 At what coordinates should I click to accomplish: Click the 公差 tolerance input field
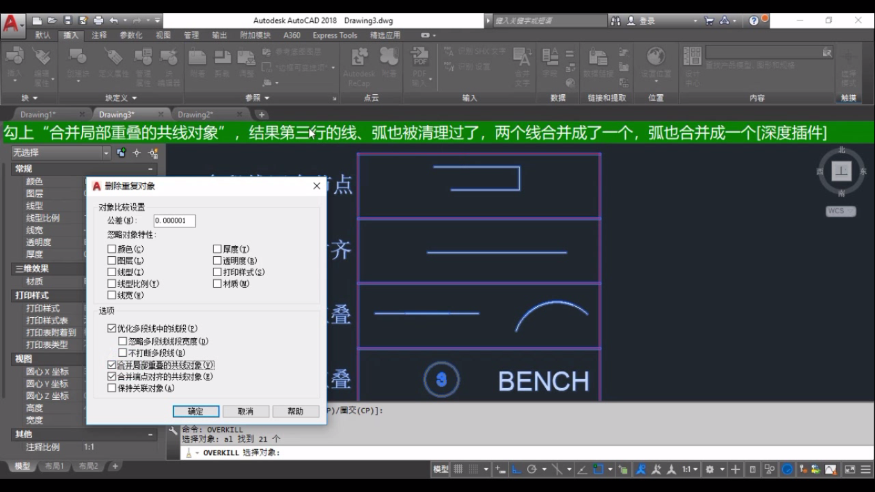click(174, 220)
